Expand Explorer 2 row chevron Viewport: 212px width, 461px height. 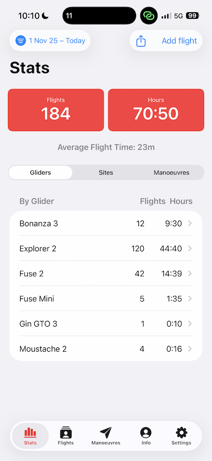(x=190, y=248)
